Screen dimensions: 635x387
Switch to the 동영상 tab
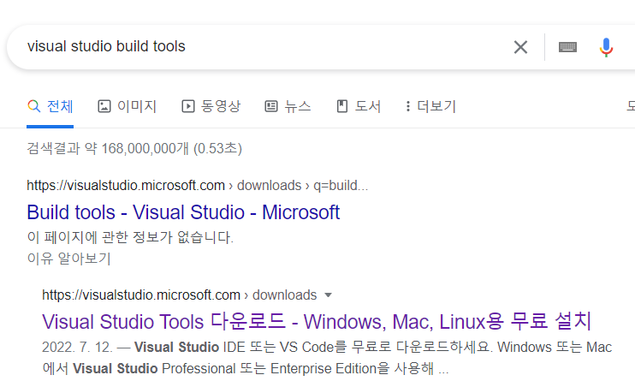coord(211,106)
